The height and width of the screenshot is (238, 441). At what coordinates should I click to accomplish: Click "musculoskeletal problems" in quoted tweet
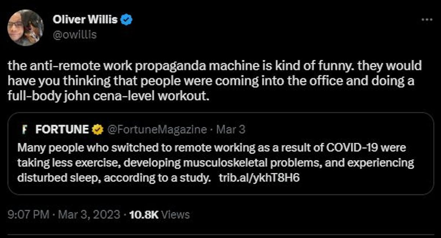[x=250, y=162]
